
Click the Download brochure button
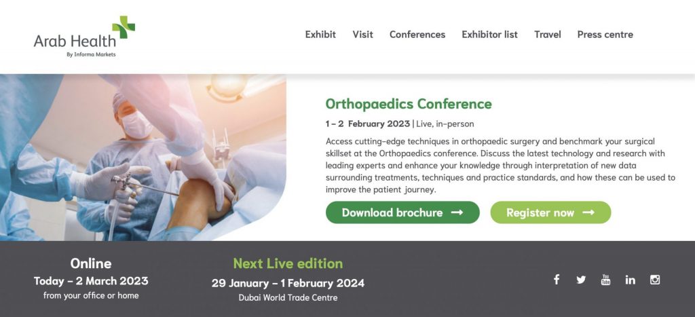tap(392, 212)
